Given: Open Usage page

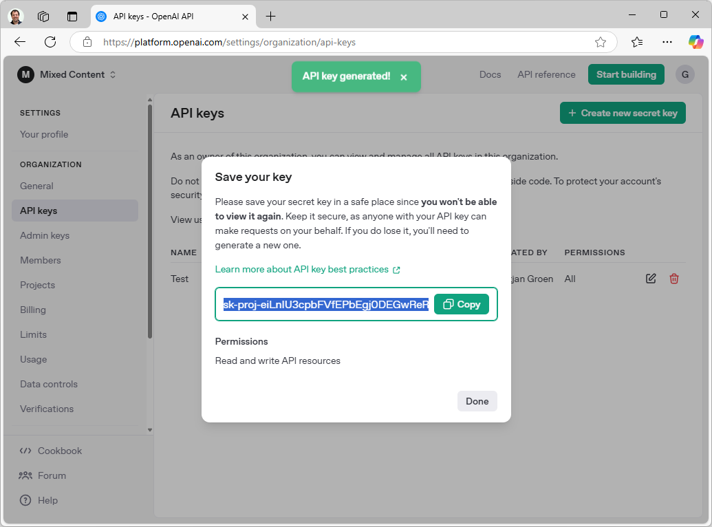Looking at the screenshot, I should tap(33, 359).
